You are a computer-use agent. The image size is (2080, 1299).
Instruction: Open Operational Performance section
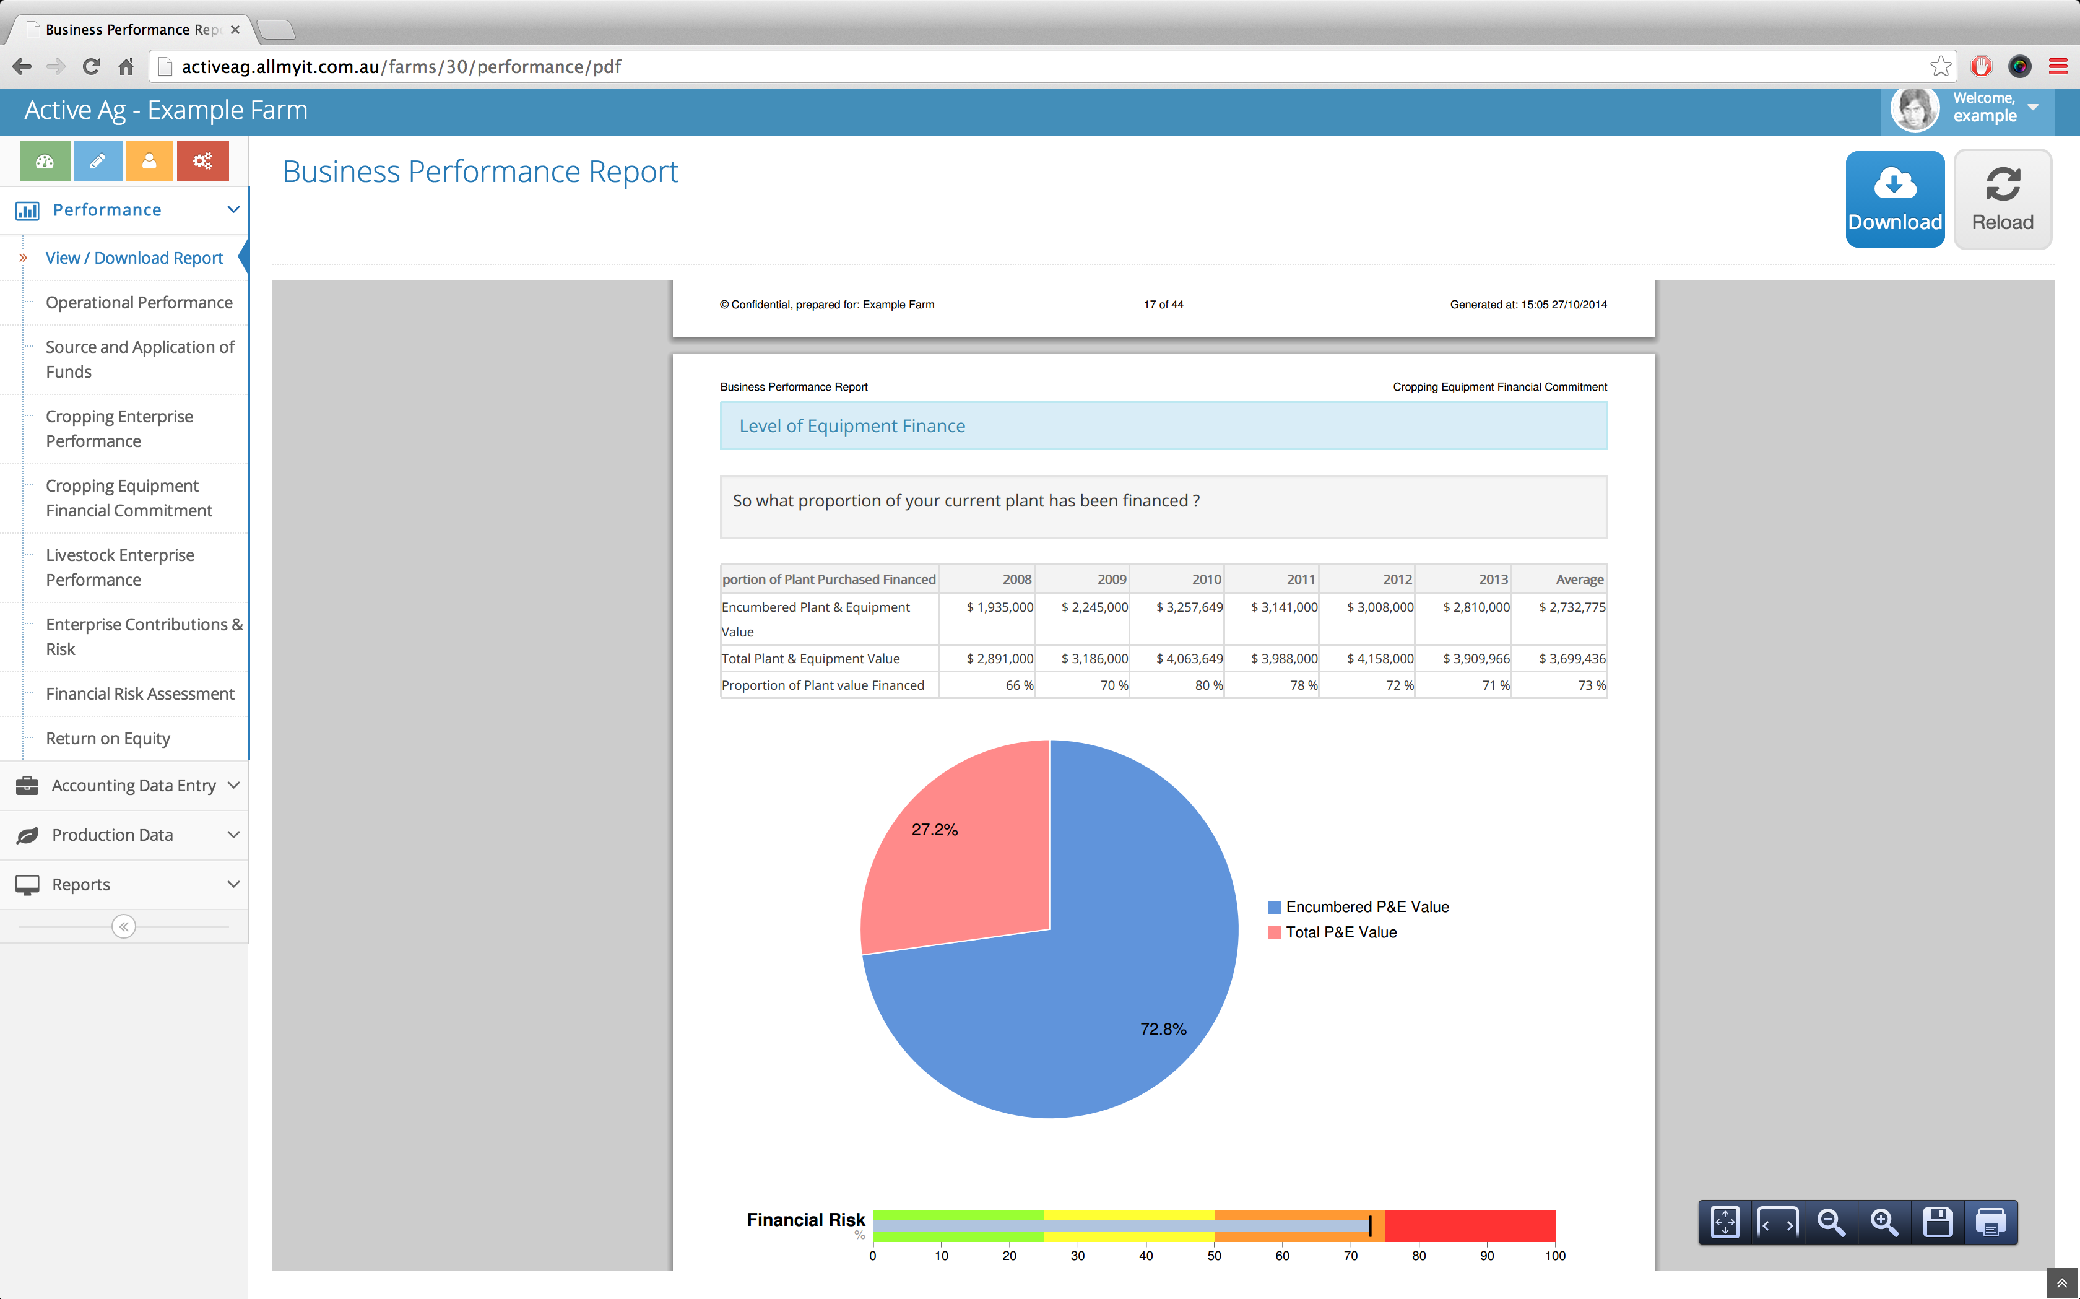139,302
